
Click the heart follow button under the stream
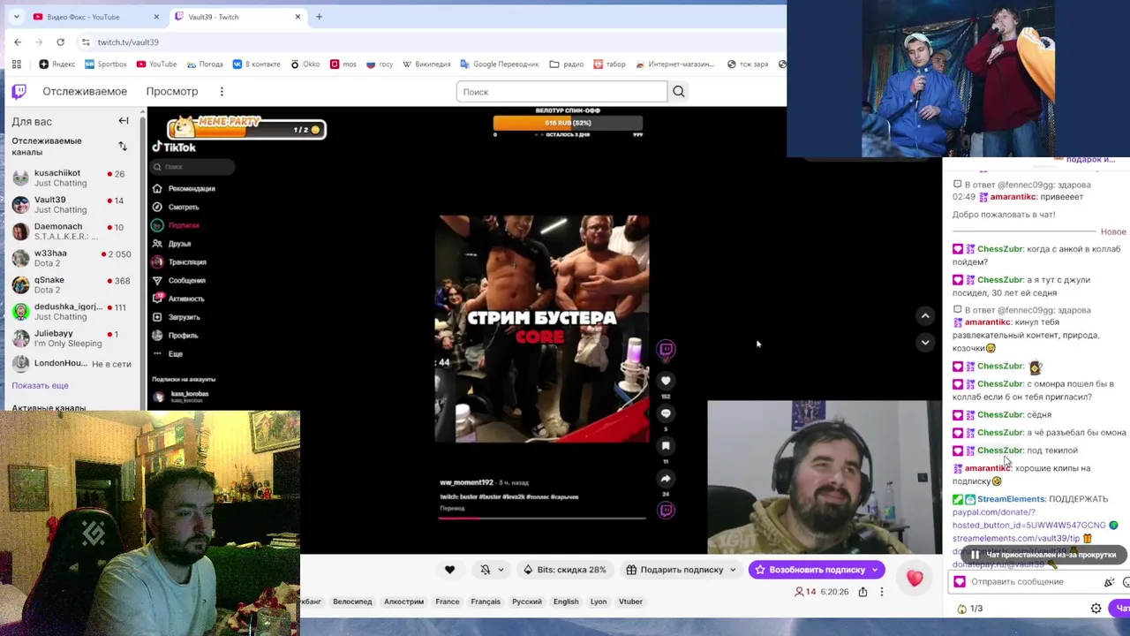(449, 570)
